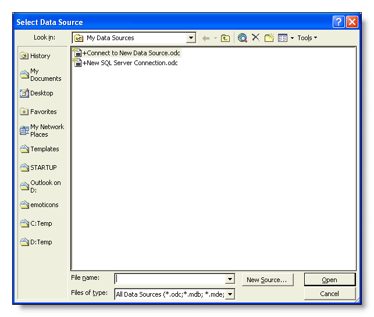This screenshot has width=374, height=317.
Task: Click the Delete X toolbar icon
Action: [256, 37]
